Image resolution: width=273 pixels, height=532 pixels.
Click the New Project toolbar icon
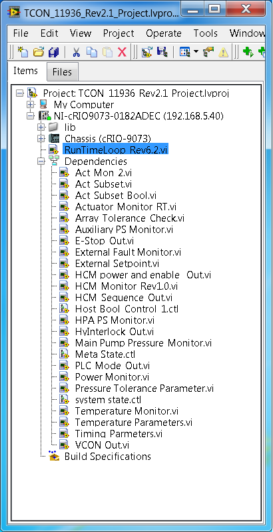(x=23, y=52)
